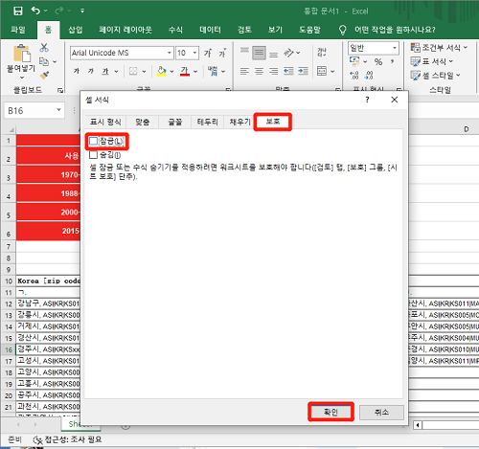Open the font size 10 dropdown
This screenshot has height=449, width=479.
pos(194,53)
